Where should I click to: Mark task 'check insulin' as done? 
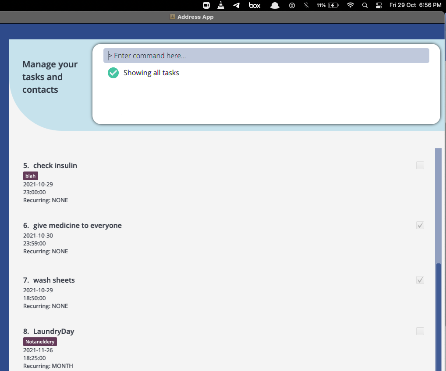[420, 165]
